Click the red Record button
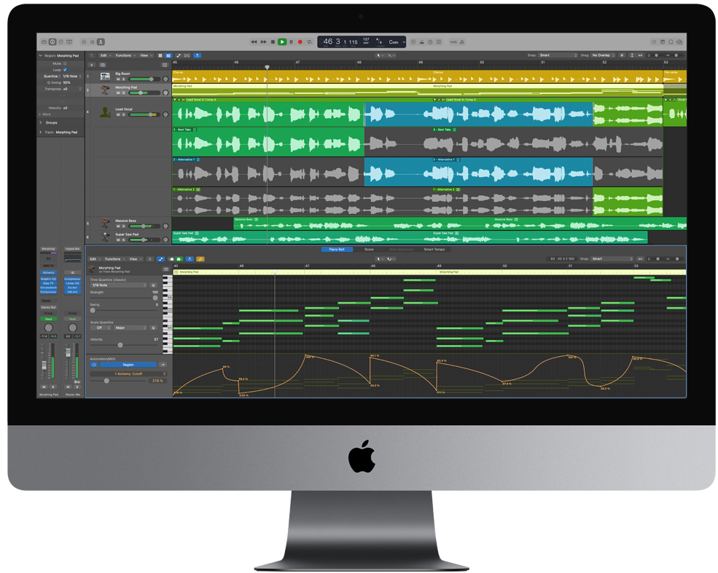This screenshot has height=573, width=718. point(300,42)
